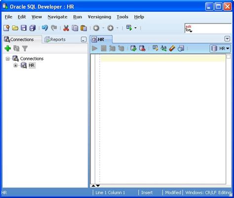Screen dimensions: 234x198
Task: Undo with the blue arrow icon
Action: pyautogui.click(x=45, y=28)
